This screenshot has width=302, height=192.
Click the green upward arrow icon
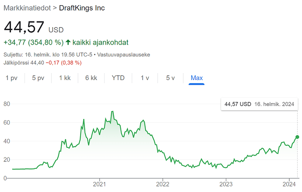point(68,42)
